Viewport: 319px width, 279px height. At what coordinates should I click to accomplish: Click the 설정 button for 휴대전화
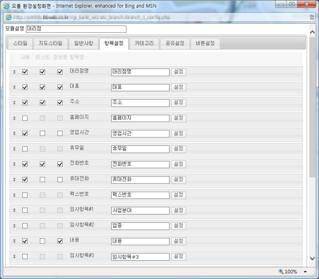click(178, 180)
